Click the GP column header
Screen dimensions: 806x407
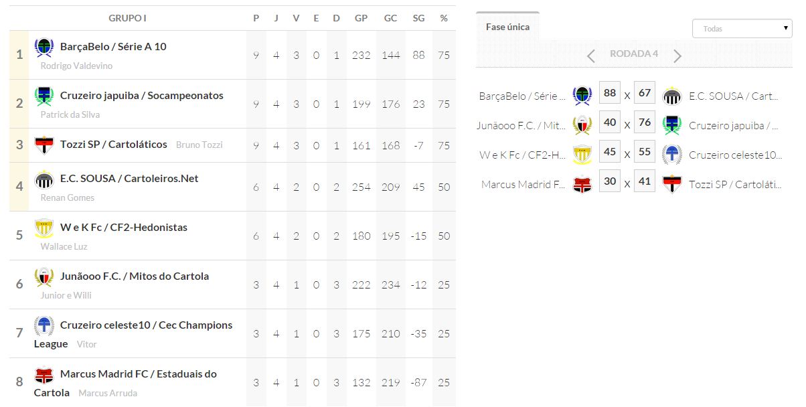[x=361, y=18]
